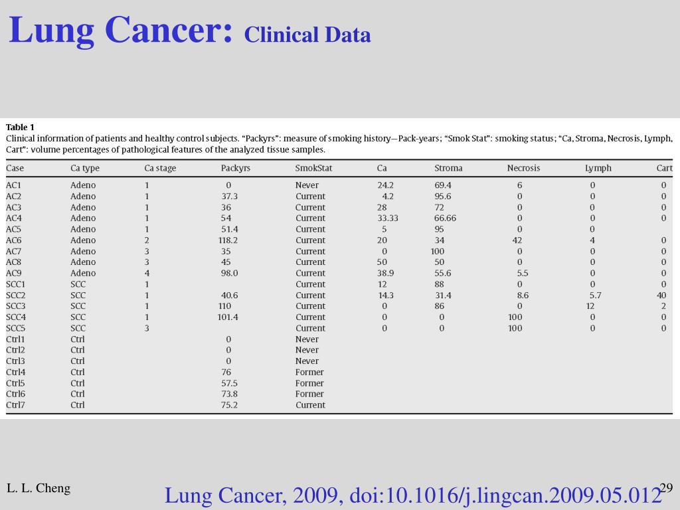The image size is (680, 510).
Task: Click the Stroma value '66.66' for AC4
Action: [x=446, y=218]
